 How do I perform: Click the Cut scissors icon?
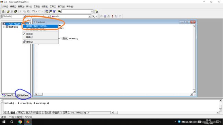[x=21, y=11]
